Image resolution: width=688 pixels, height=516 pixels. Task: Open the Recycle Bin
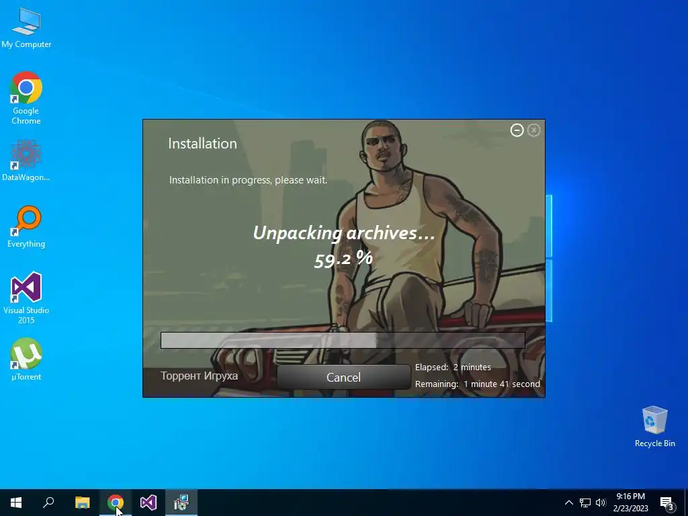point(654,427)
